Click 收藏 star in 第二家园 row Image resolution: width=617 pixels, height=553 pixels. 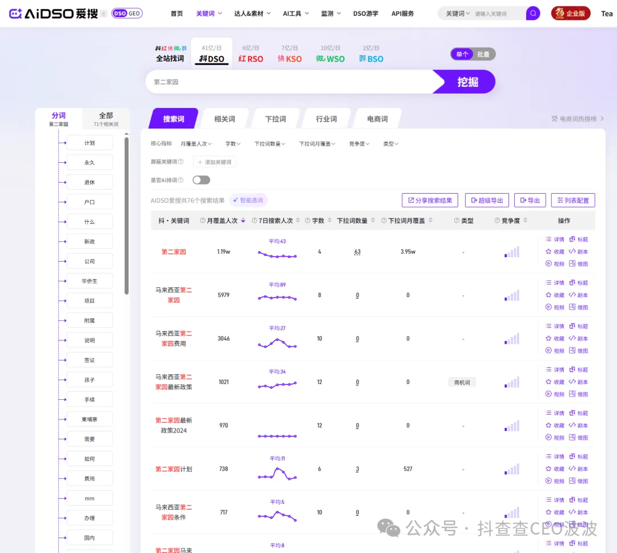[548, 252]
